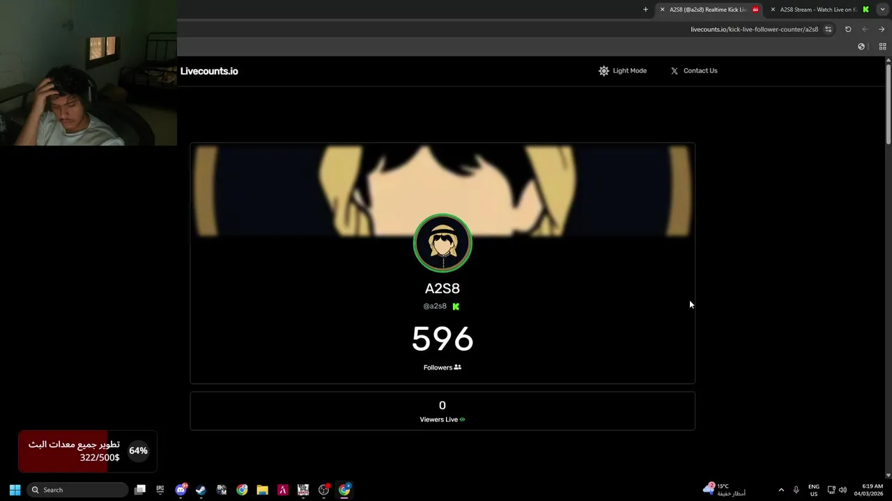This screenshot has width=892, height=501.
Task: Open the Windows Start menu
Action: (x=15, y=490)
